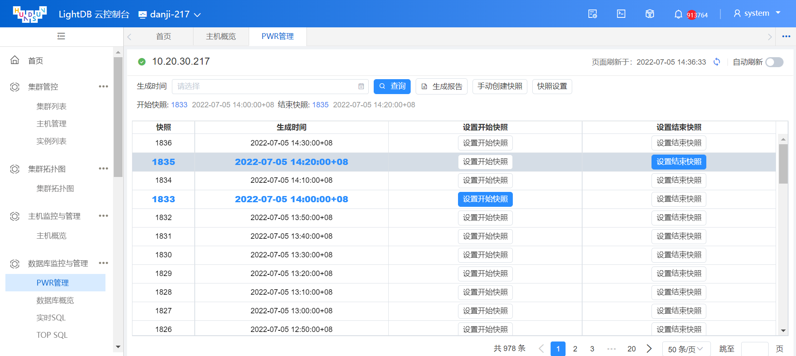The image size is (796, 356).
Task: Click the 集群拓扑图 gear icon
Action: (x=15, y=169)
